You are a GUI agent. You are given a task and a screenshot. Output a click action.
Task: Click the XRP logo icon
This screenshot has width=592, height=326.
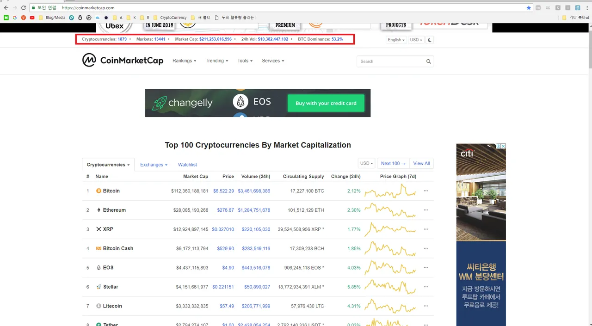tap(99, 229)
